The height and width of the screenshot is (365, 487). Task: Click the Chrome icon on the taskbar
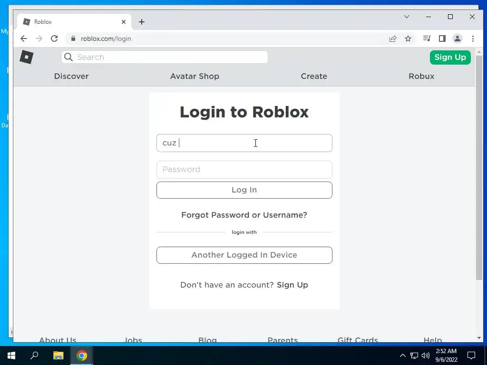point(82,355)
